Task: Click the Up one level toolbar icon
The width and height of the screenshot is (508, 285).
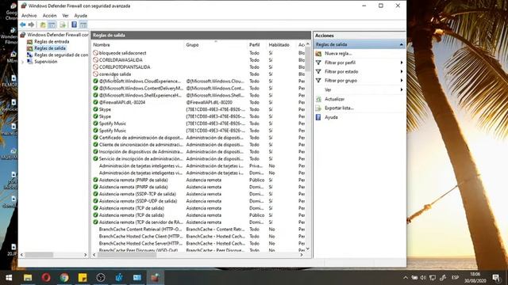Action: tap(43, 25)
